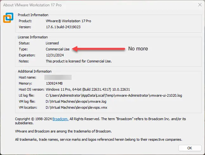This screenshot has height=155, width=205.
Task: Click the Windows 11 Pro host OS version
Action: pos(88,89)
